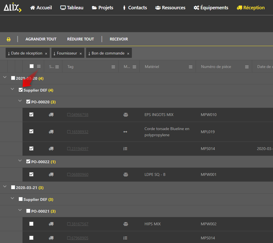Click list icon in row 23194997
273x243 pixels.
coord(125,149)
